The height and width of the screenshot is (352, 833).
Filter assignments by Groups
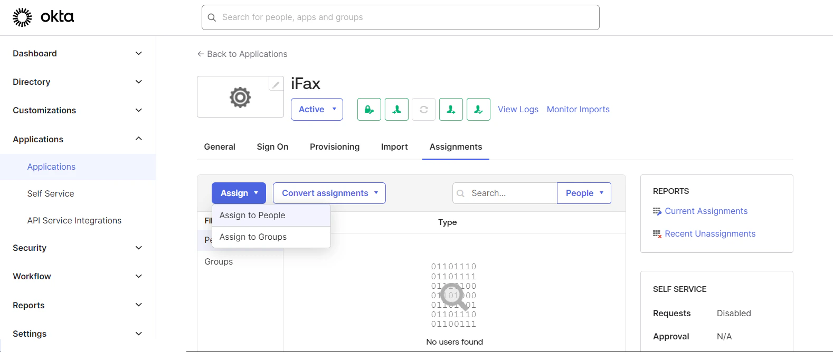tap(219, 261)
